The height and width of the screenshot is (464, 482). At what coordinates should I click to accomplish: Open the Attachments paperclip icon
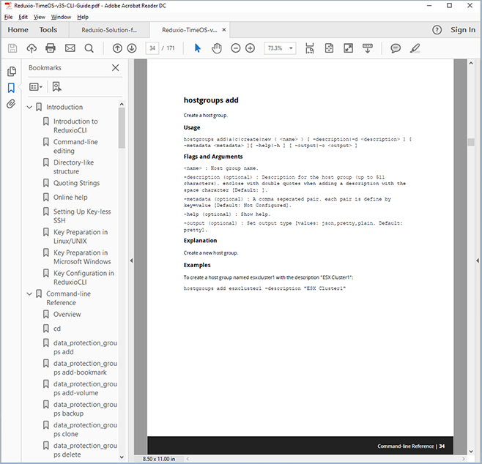[11, 104]
